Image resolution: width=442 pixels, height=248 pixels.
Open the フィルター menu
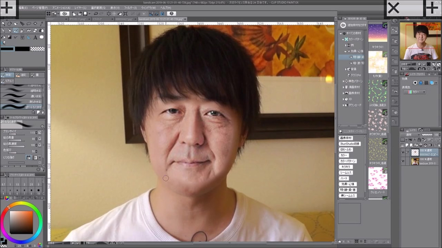[x=130, y=8]
